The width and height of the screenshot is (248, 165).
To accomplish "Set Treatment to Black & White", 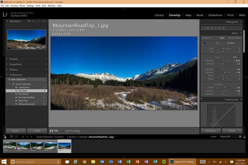I will [234, 38].
